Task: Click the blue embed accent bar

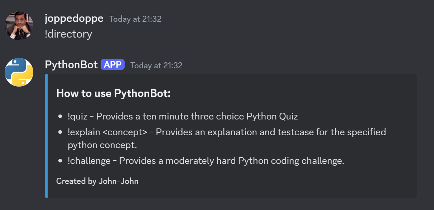Action: (x=46, y=136)
